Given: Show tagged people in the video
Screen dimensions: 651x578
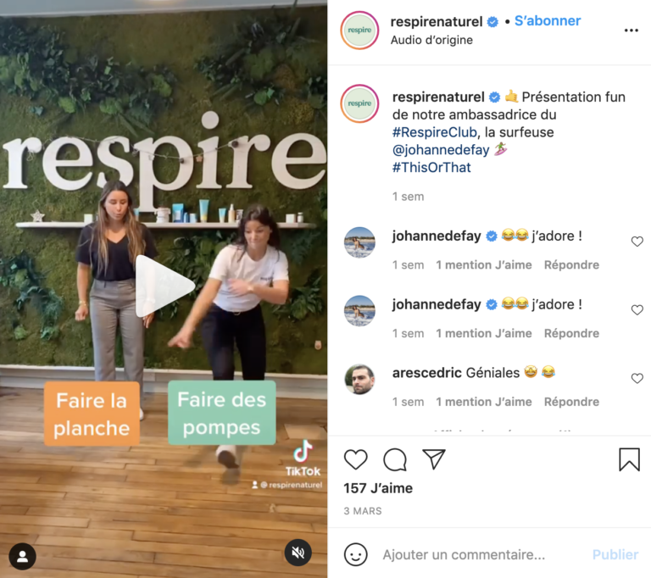Looking at the screenshot, I should pyautogui.click(x=22, y=557).
